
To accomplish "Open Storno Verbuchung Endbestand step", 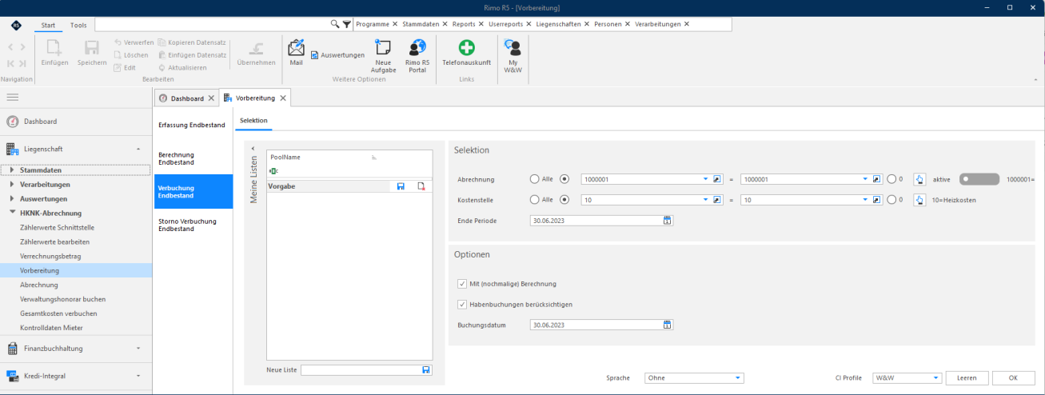I will tap(192, 225).
